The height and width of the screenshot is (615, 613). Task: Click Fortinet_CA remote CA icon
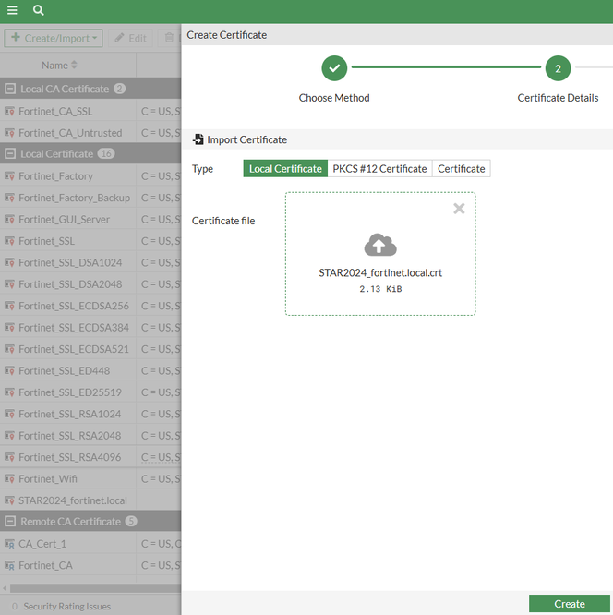tap(9, 565)
